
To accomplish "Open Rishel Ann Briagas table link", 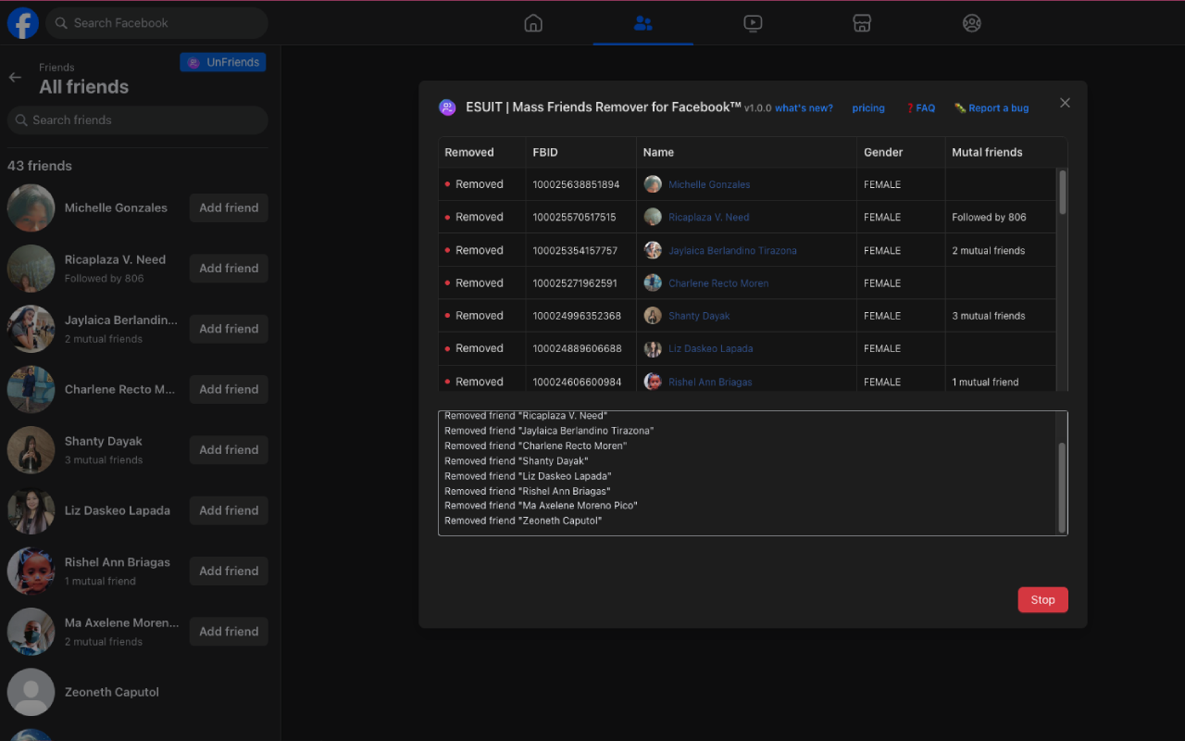I will point(710,382).
